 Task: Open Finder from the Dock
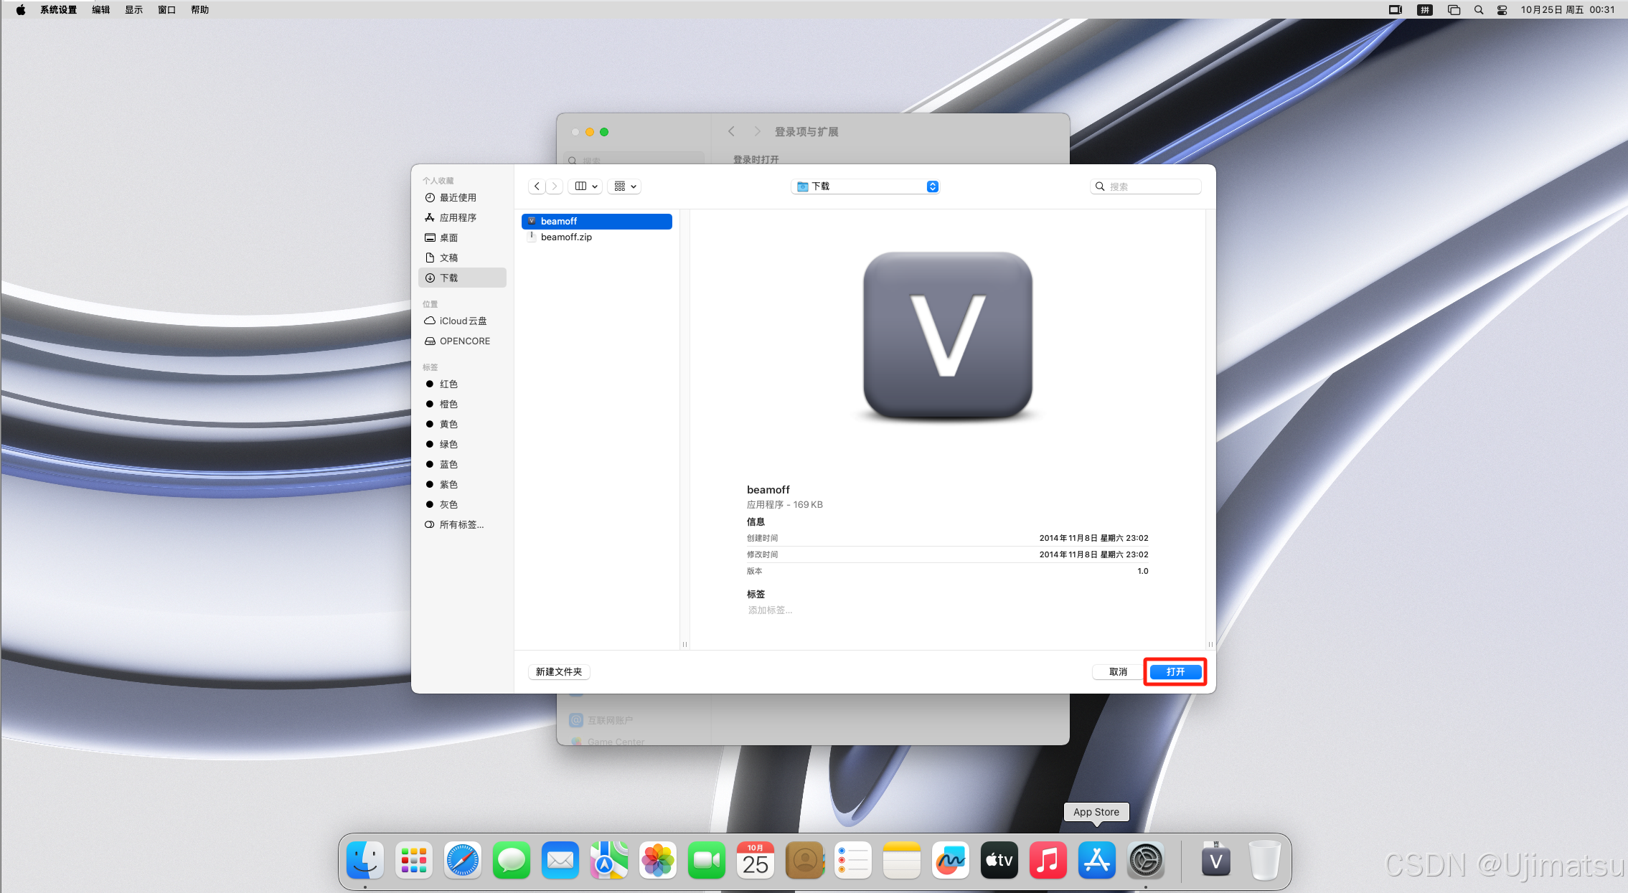(365, 860)
